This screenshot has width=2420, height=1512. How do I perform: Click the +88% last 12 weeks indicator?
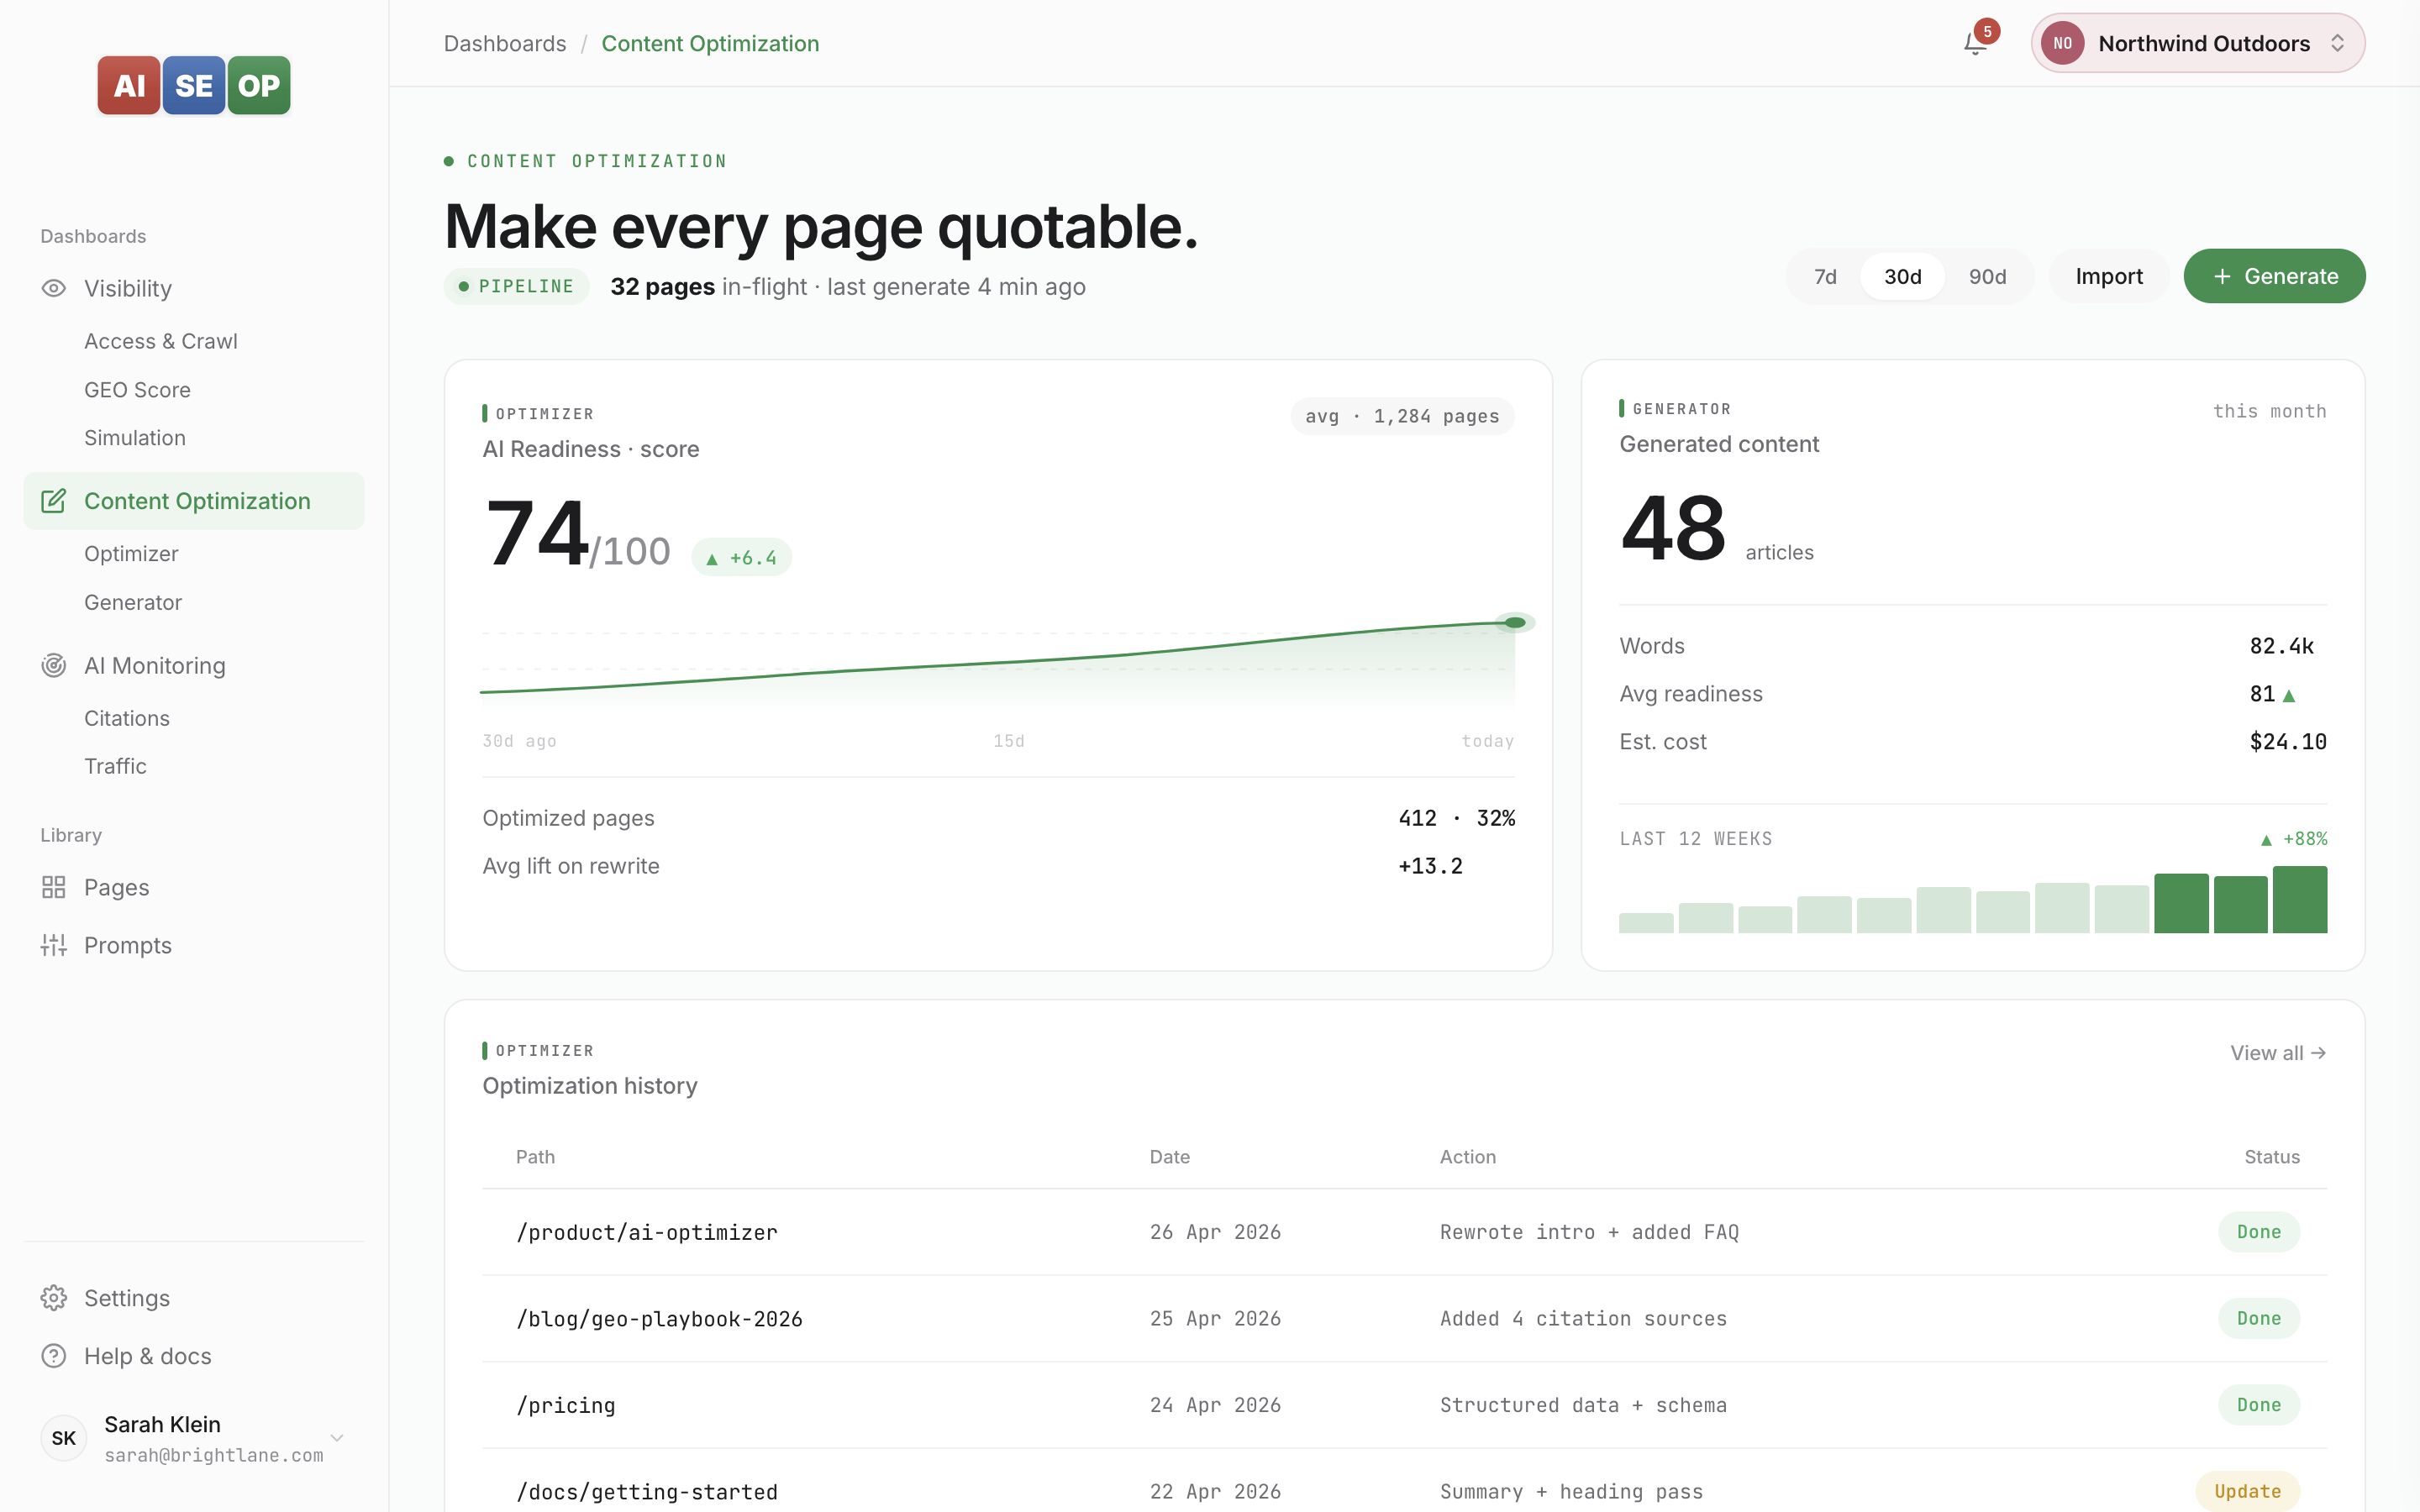pos(2294,839)
